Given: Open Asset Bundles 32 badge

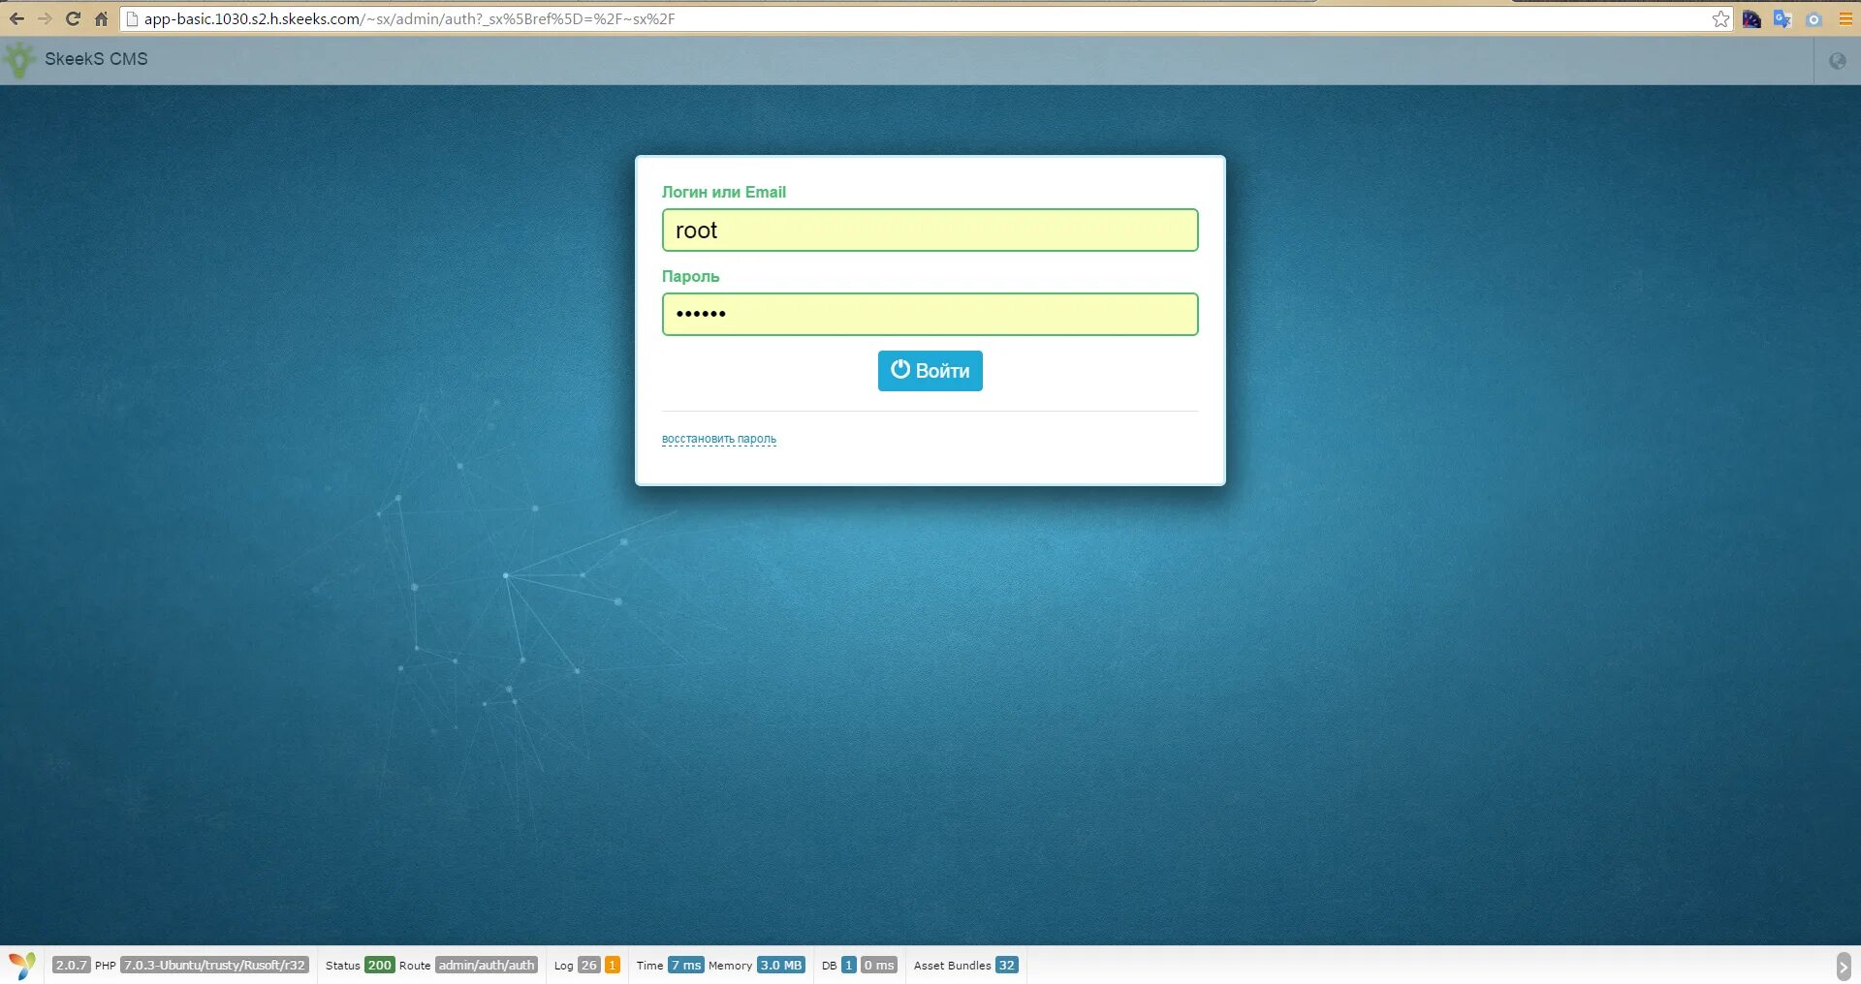Looking at the screenshot, I should pos(1006,965).
